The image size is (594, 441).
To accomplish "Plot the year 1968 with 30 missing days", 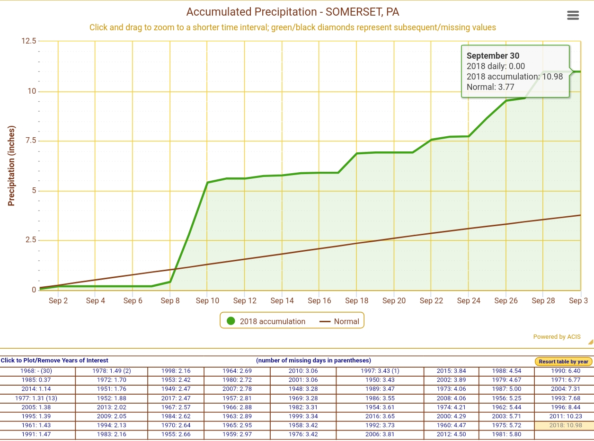I will [36, 371].
